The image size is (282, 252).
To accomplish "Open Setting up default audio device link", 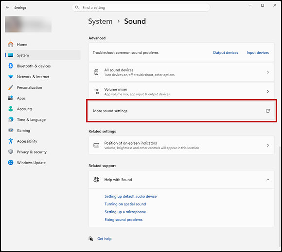I will point(131,196).
